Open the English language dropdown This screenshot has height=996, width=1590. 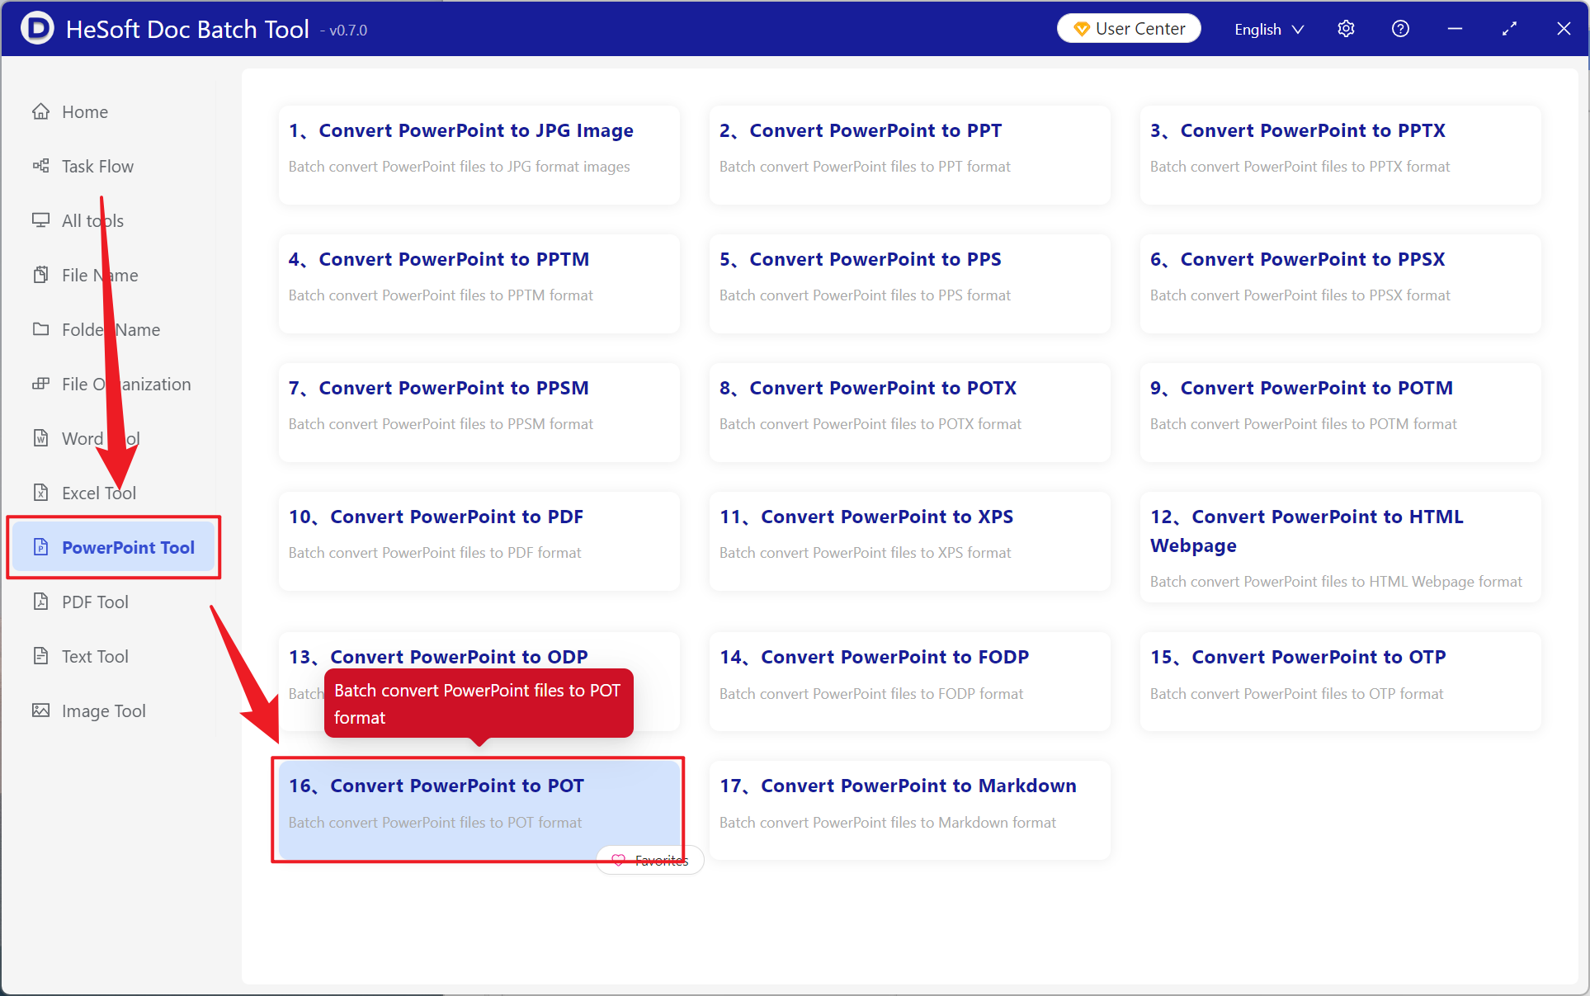pyautogui.click(x=1268, y=29)
